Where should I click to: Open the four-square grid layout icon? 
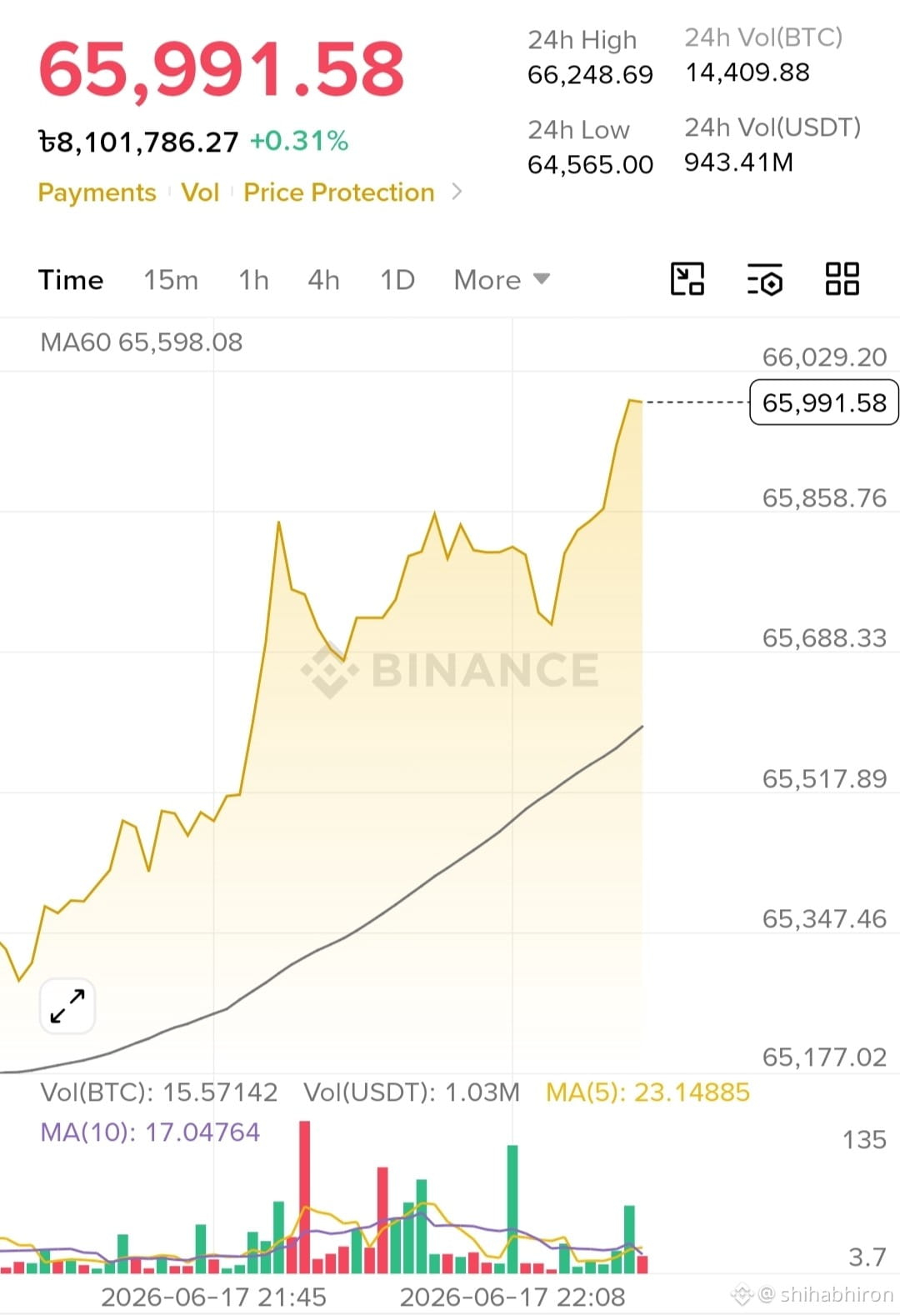(842, 279)
